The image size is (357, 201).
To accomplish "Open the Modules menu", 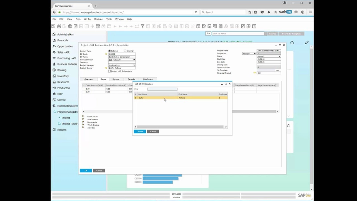I will click(x=98, y=19).
